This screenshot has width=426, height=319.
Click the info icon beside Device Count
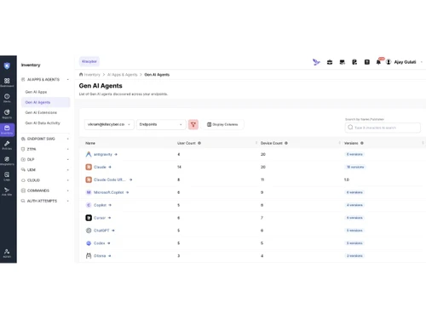coord(286,143)
